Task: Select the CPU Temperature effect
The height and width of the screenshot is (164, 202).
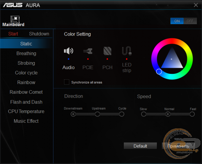Action: coord(26,111)
